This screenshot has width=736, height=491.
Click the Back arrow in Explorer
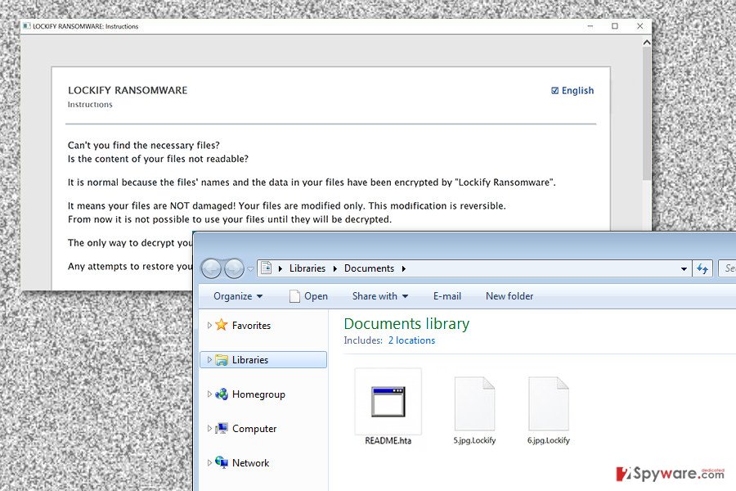click(211, 268)
